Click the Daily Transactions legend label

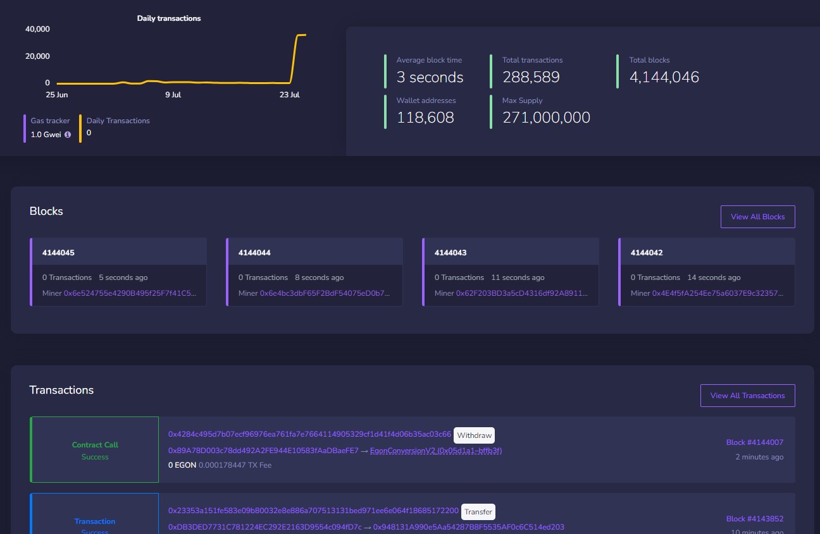click(x=118, y=121)
